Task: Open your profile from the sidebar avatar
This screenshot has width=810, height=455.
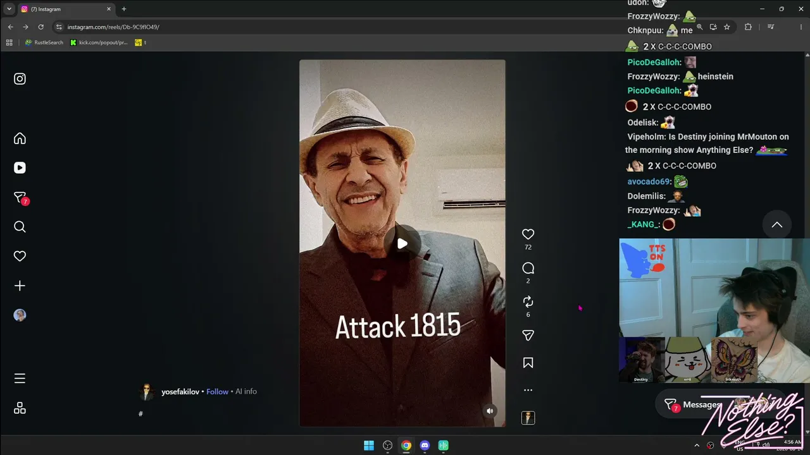Action: 20,315
